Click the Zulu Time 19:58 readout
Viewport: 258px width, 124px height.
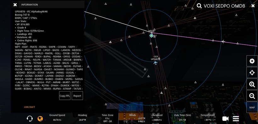(x=182, y=117)
